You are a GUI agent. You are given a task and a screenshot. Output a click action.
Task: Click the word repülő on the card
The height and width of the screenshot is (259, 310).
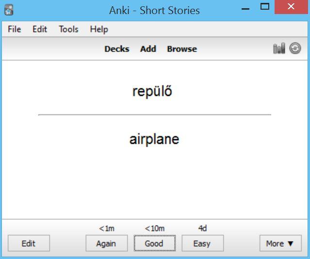click(152, 91)
